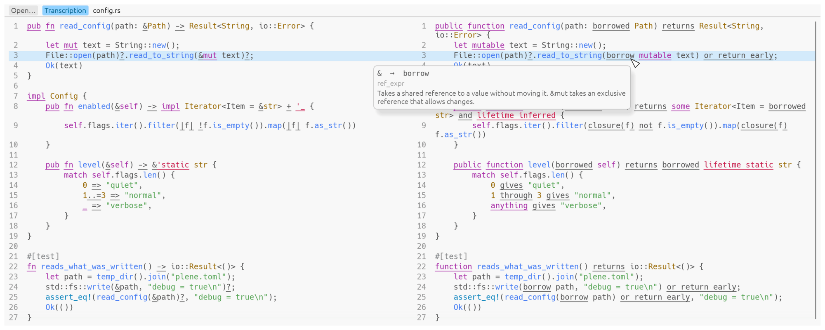Click line number 20 in left gutter
This screenshot has width=825, height=330.
[x=14, y=246]
